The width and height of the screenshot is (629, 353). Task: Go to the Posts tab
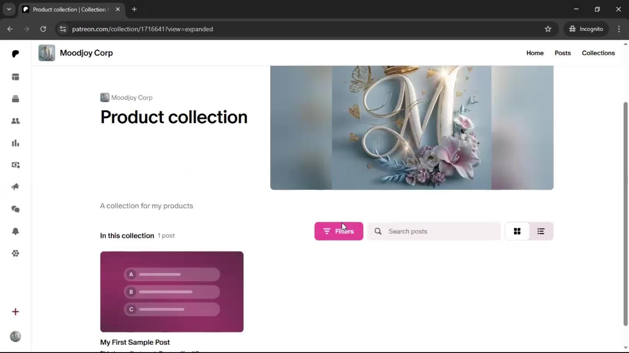tap(562, 53)
